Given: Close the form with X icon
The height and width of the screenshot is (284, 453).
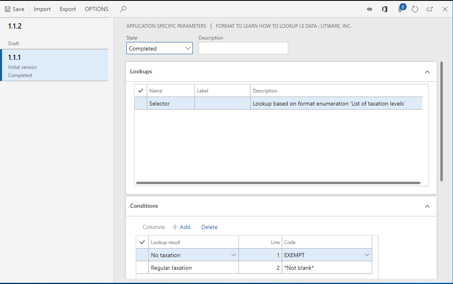Looking at the screenshot, I should tap(445, 9).
